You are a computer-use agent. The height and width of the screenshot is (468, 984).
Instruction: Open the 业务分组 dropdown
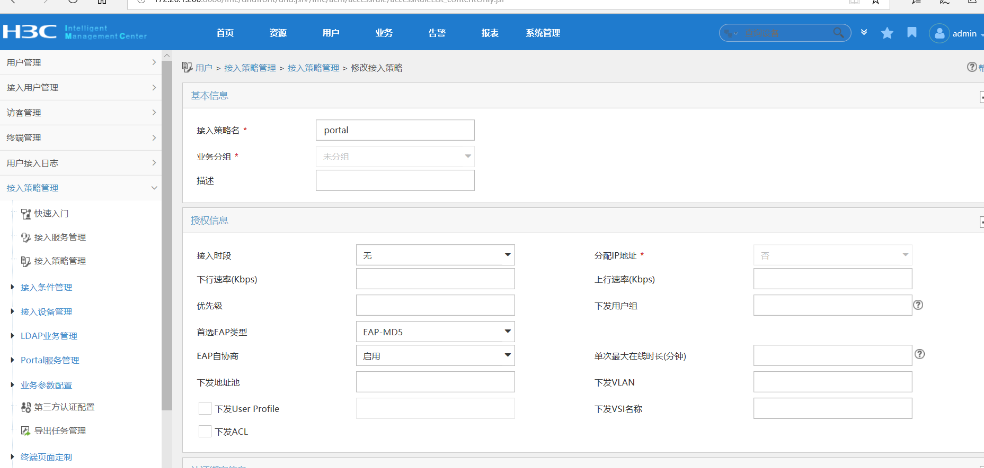[395, 157]
